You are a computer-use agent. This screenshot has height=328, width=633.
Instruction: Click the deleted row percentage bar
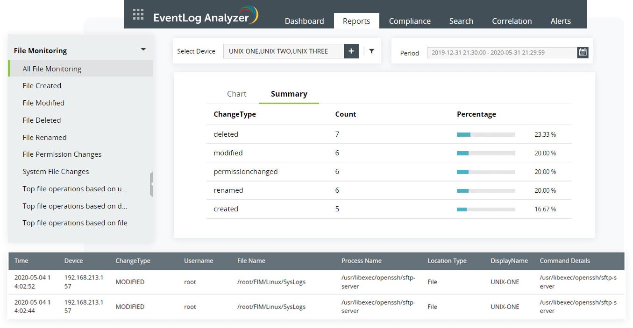coord(486,134)
